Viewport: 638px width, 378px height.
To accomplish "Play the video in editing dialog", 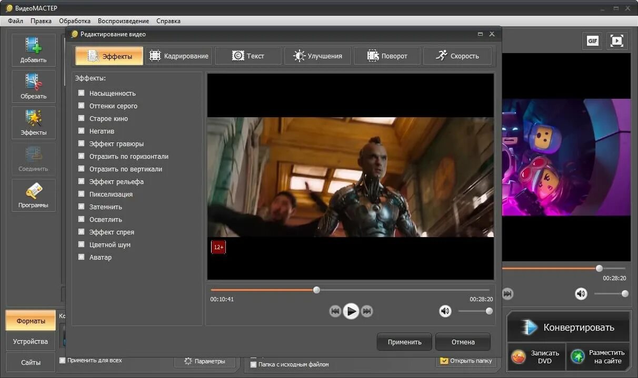I will [351, 311].
